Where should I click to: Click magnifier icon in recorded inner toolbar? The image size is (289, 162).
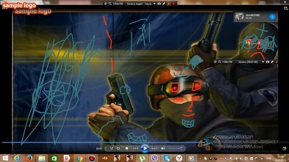(220, 62)
